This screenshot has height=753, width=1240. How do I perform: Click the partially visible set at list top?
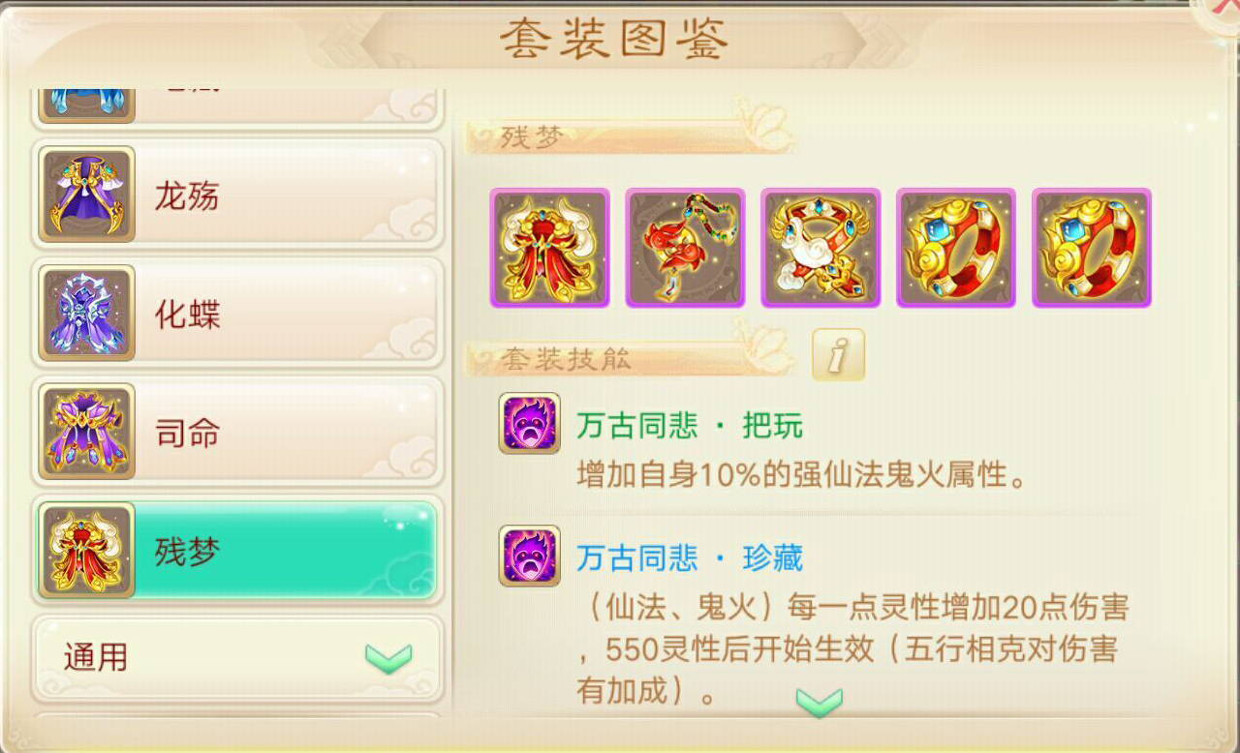tap(238, 106)
